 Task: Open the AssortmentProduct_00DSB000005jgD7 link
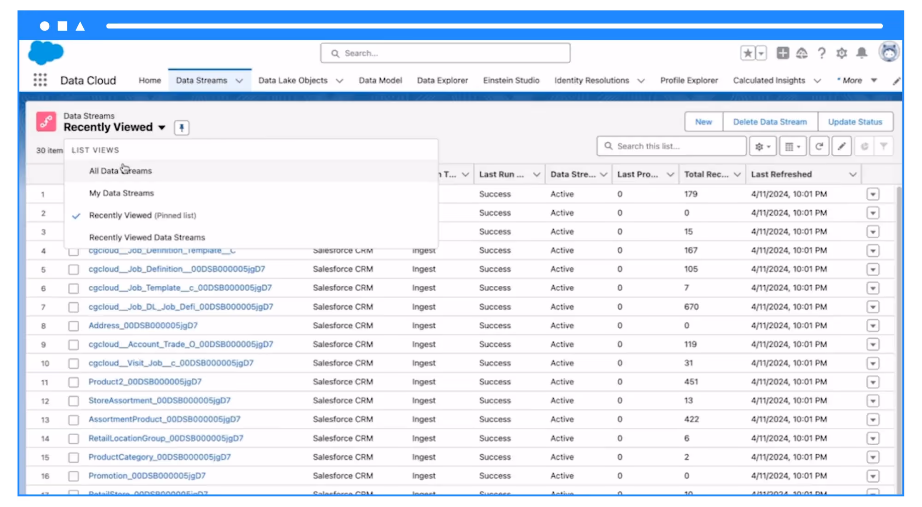point(165,419)
